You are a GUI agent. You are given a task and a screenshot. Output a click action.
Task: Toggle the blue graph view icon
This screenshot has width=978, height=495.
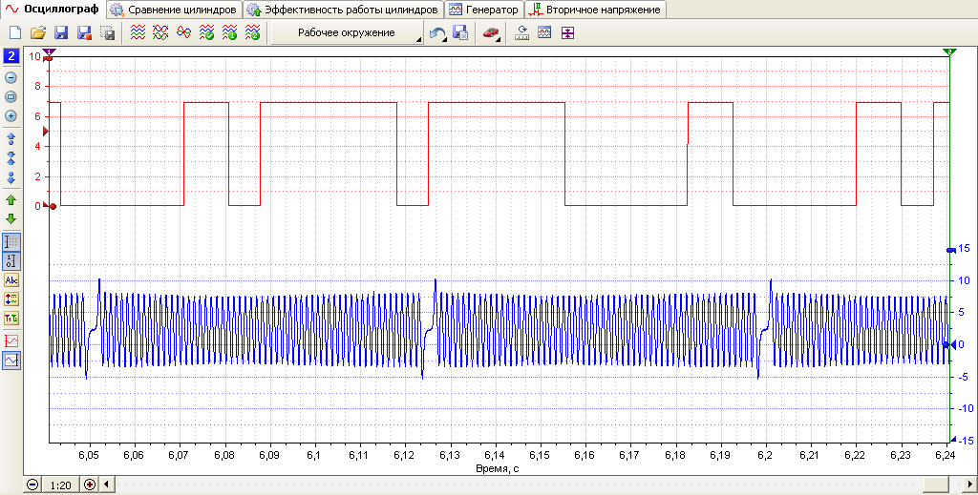coord(11,360)
